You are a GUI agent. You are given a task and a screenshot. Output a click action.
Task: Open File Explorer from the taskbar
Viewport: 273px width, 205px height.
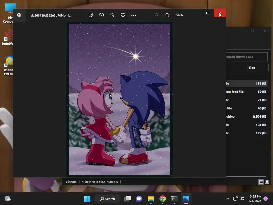coord(151,199)
